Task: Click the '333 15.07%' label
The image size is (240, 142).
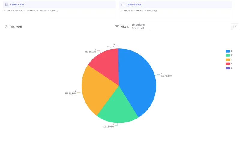Action: pos(90,52)
